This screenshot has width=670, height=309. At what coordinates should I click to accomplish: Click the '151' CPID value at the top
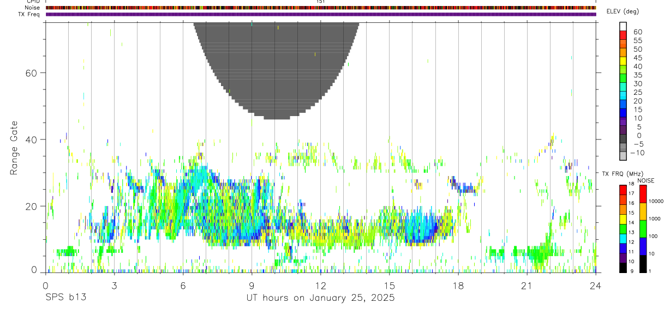pyautogui.click(x=321, y=2)
